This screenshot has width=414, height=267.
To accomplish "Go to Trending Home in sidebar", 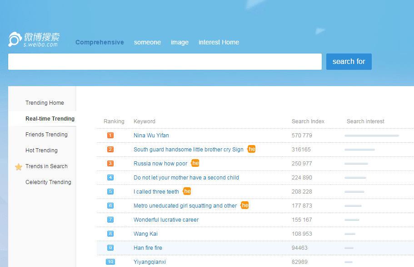I will click(45, 103).
